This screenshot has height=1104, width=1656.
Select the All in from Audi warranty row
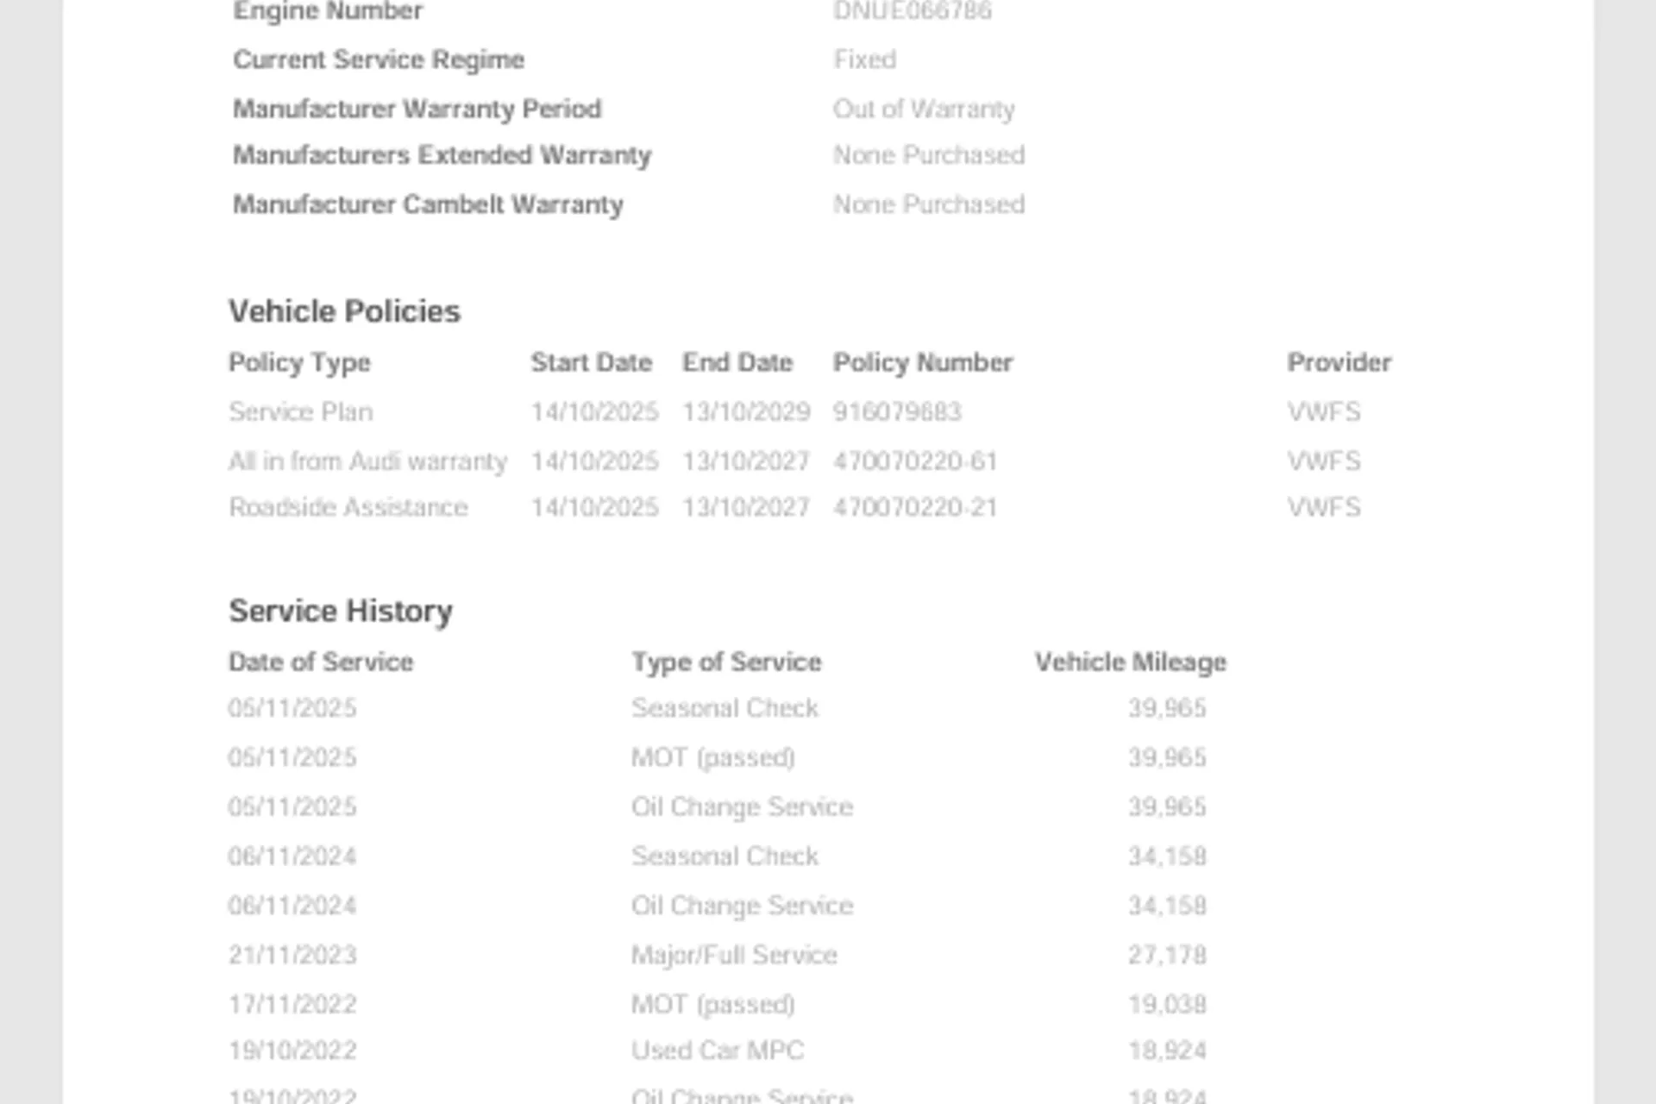point(794,461)
